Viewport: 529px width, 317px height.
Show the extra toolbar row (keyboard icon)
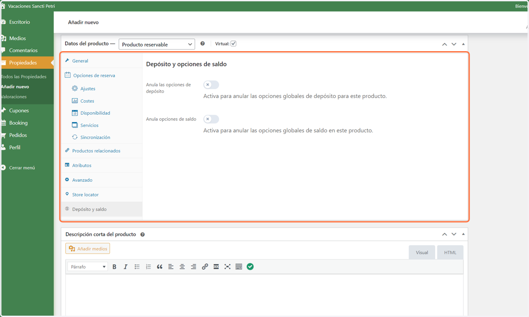(x=239, y=267)
